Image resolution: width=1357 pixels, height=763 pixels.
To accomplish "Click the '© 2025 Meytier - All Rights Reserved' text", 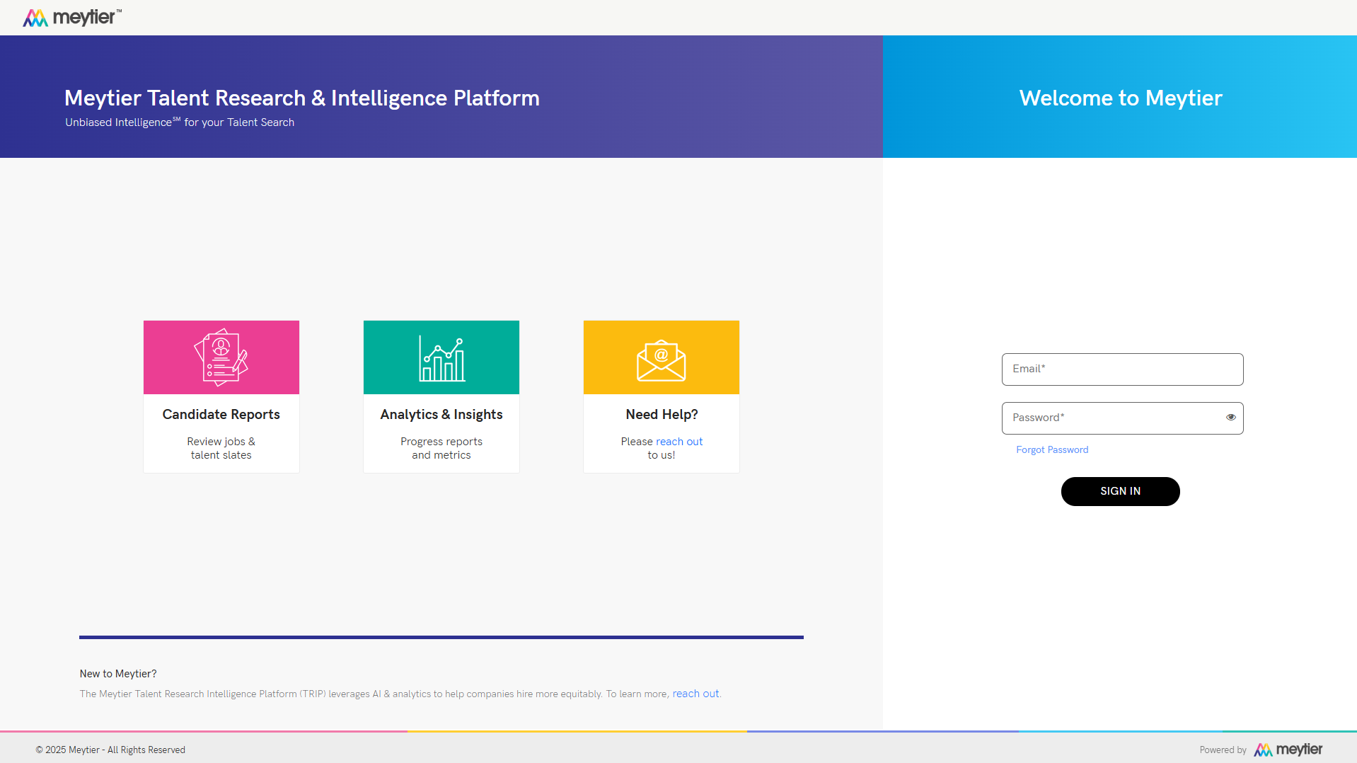I will [x=110, y=750].
